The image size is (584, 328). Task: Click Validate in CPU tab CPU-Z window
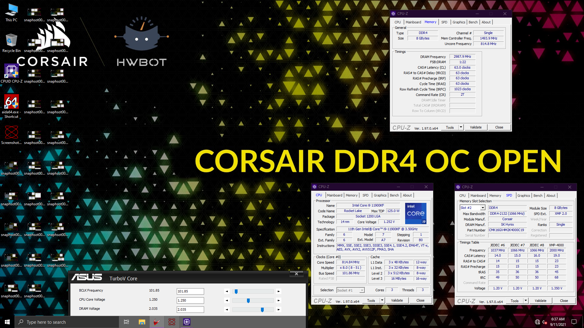(x=397, y=300)
